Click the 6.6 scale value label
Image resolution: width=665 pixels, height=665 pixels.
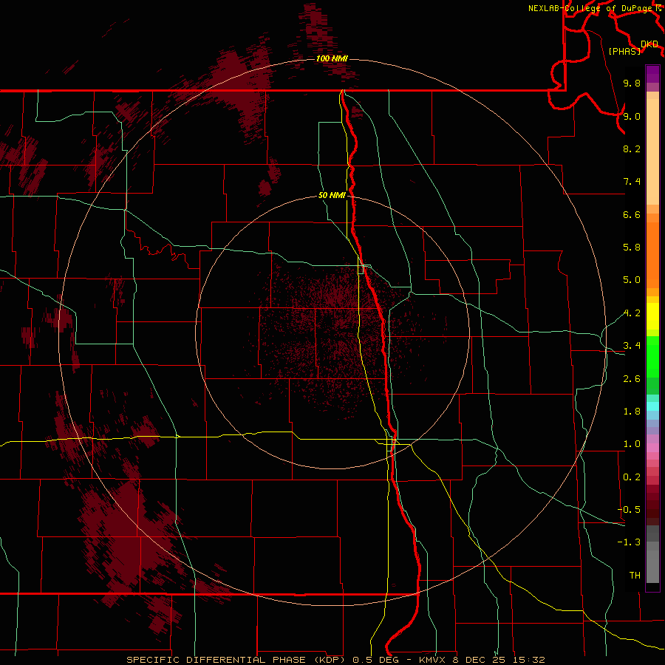632,214
